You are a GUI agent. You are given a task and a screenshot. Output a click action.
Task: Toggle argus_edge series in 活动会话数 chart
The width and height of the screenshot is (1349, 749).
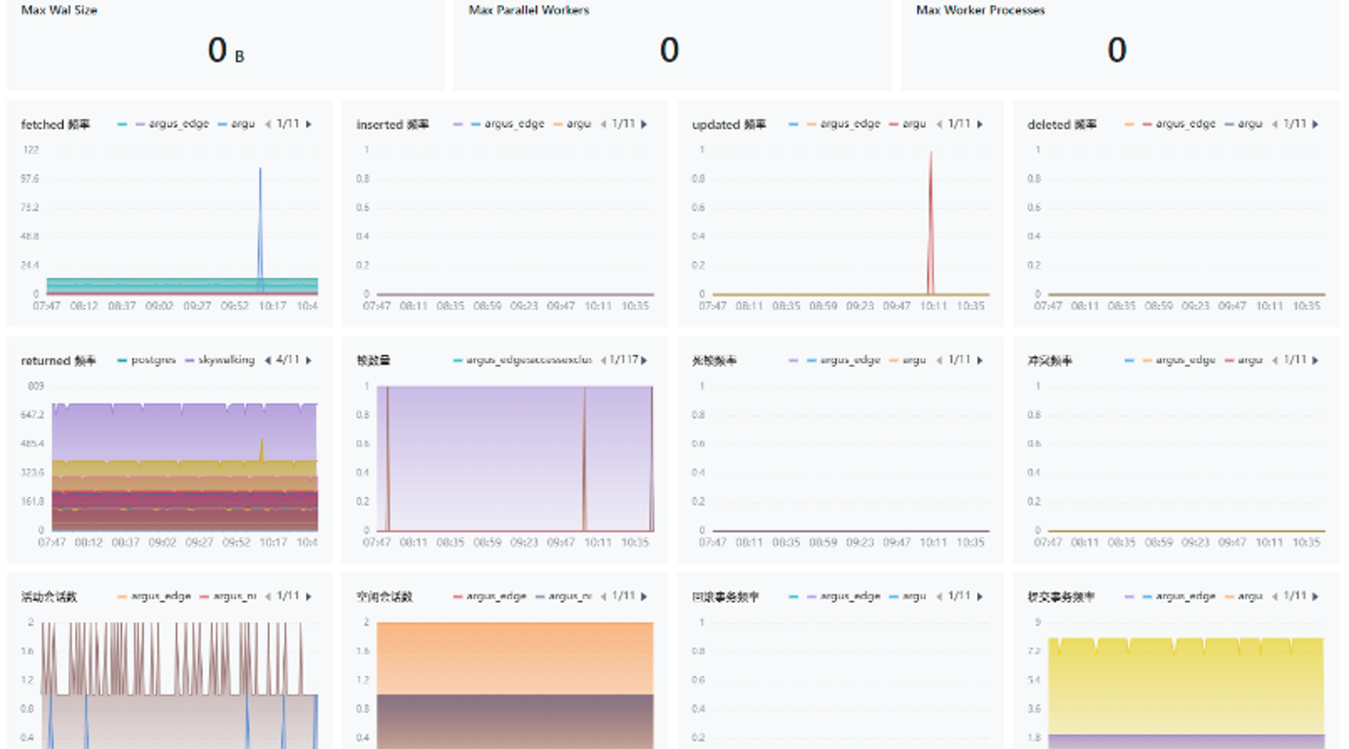tap(154, 596)
